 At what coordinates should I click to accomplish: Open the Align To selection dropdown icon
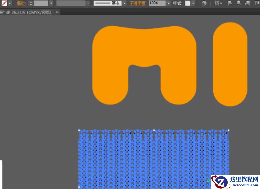coord(218,3)
